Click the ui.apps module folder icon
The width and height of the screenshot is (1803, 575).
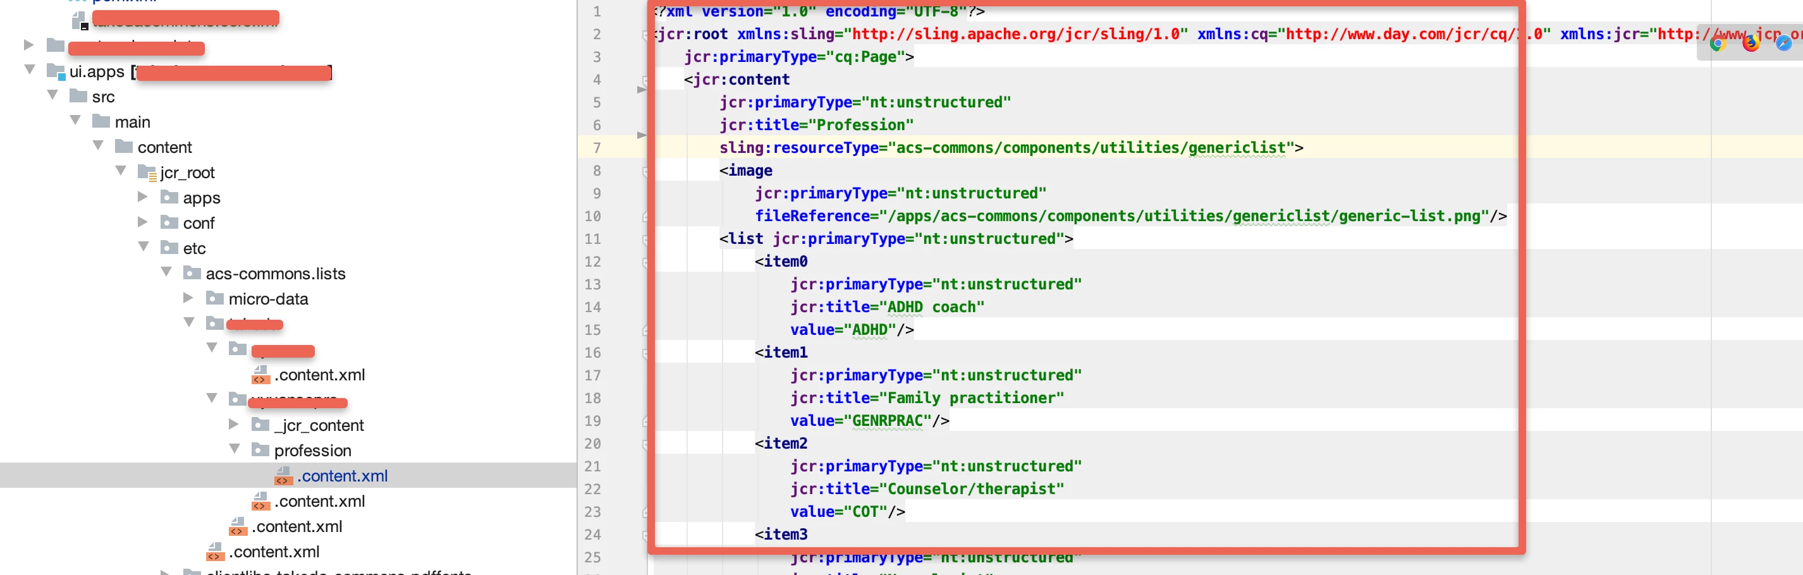click(x=56, y=71)
